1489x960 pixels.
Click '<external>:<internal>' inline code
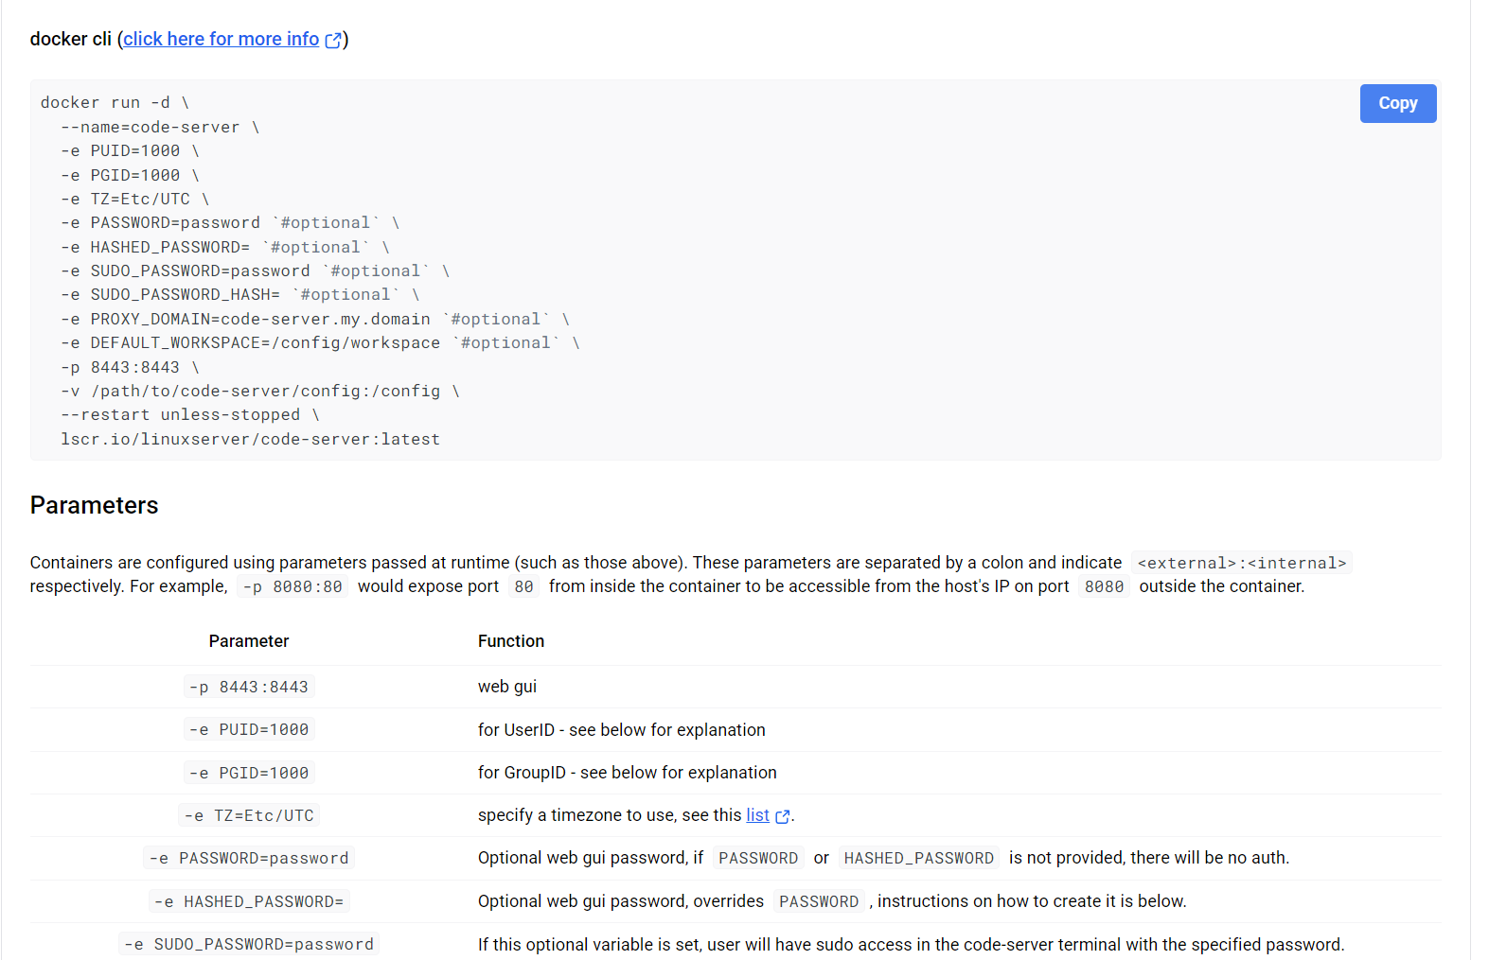point(1242,563)
